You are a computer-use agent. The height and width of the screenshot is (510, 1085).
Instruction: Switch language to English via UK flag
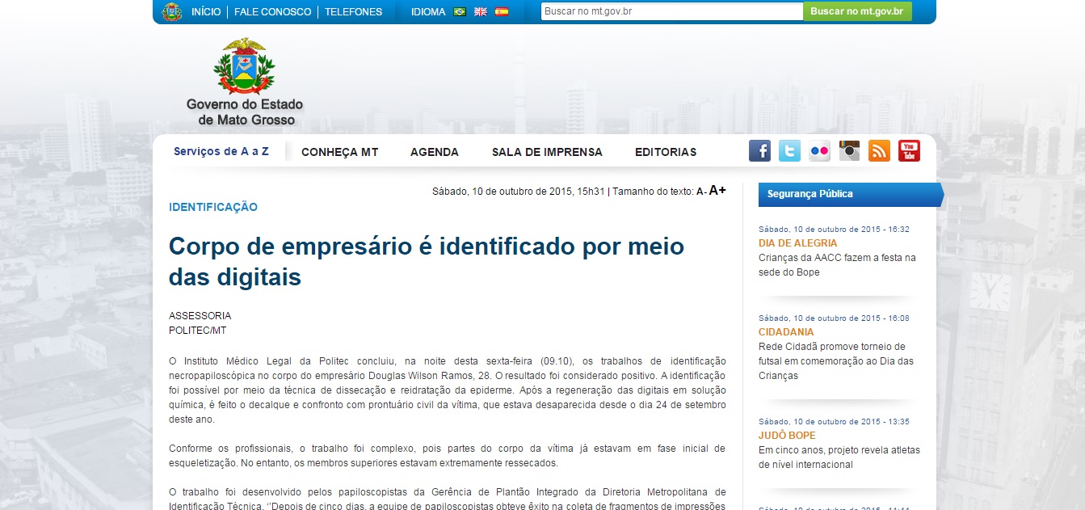(x=481, y=12)
